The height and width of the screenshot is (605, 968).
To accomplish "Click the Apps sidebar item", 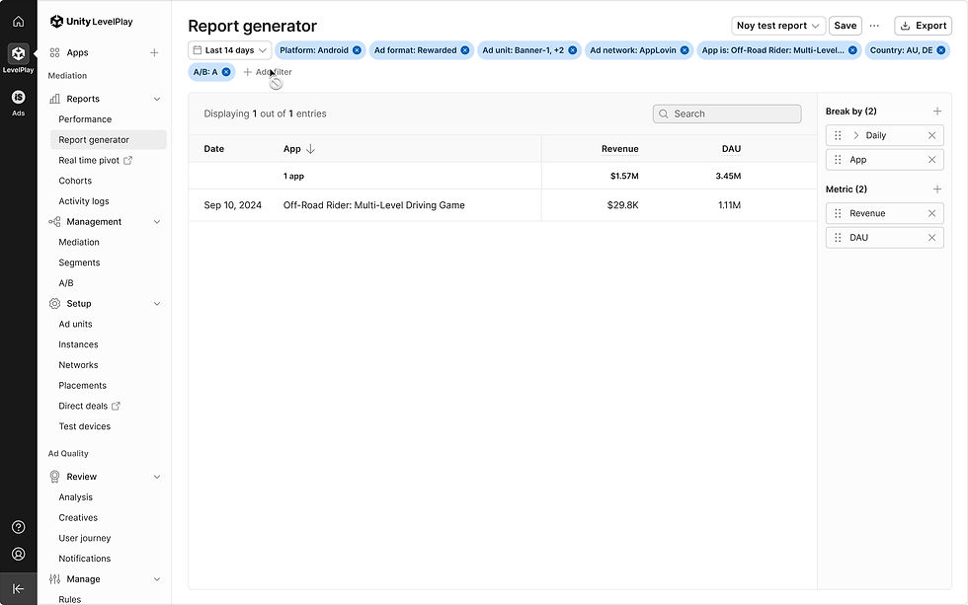I will tap(77, 53).
